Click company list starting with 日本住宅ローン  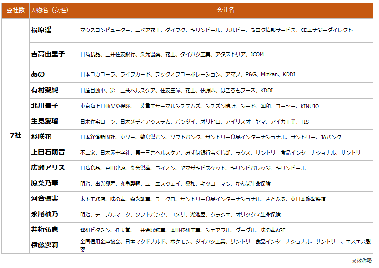(x=195, y=122)
